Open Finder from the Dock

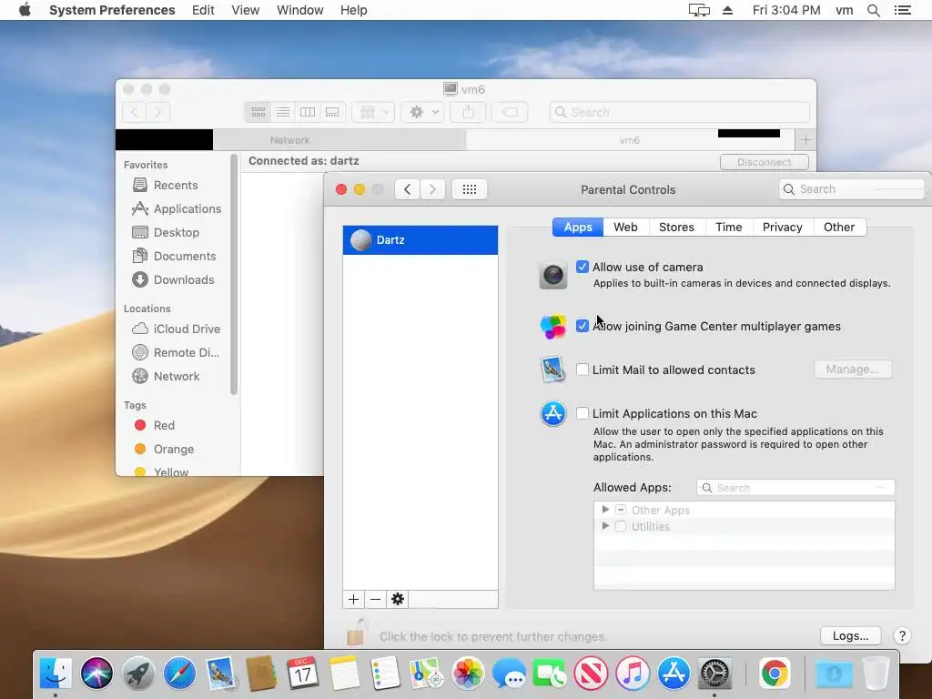tap(56, 674)
